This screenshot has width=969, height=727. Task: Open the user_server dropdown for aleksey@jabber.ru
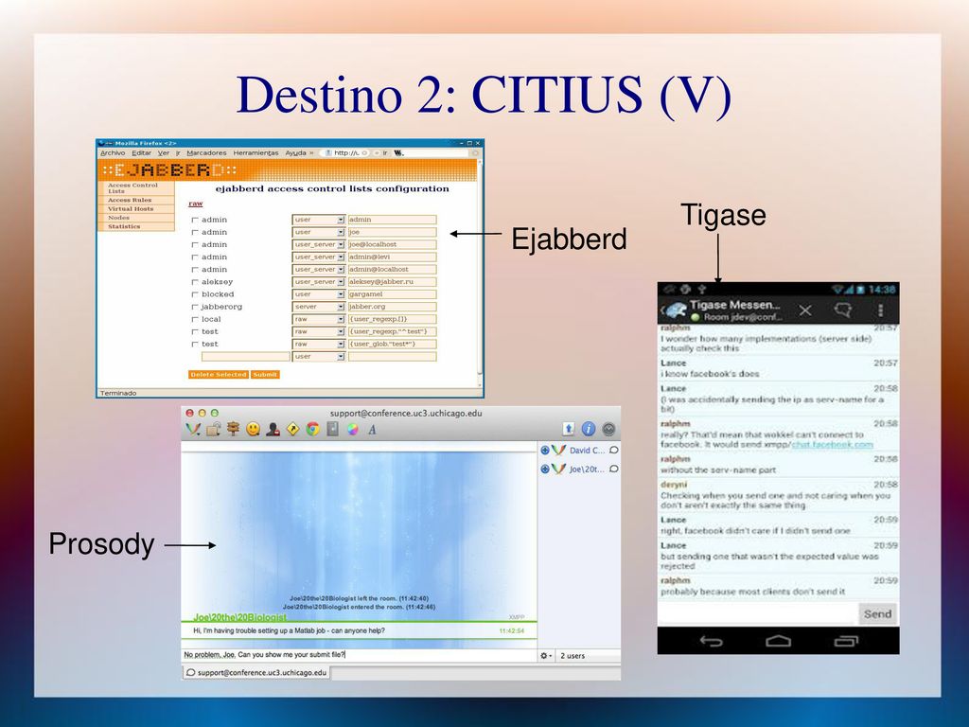tap(318, 281)
